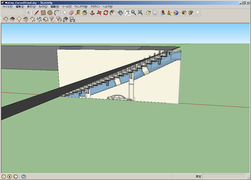Open the カメラ (Camera) menu
This screenshot has width=251, height=180.
pos(43,7)
